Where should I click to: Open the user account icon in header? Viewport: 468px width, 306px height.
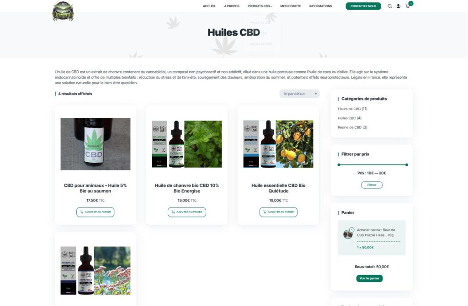[x=399, y=6]
